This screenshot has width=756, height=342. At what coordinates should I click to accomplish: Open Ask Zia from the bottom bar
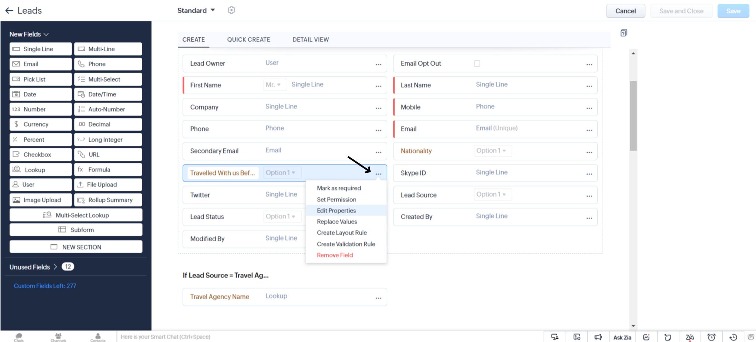pyautogui.click(x=622, y=337)
